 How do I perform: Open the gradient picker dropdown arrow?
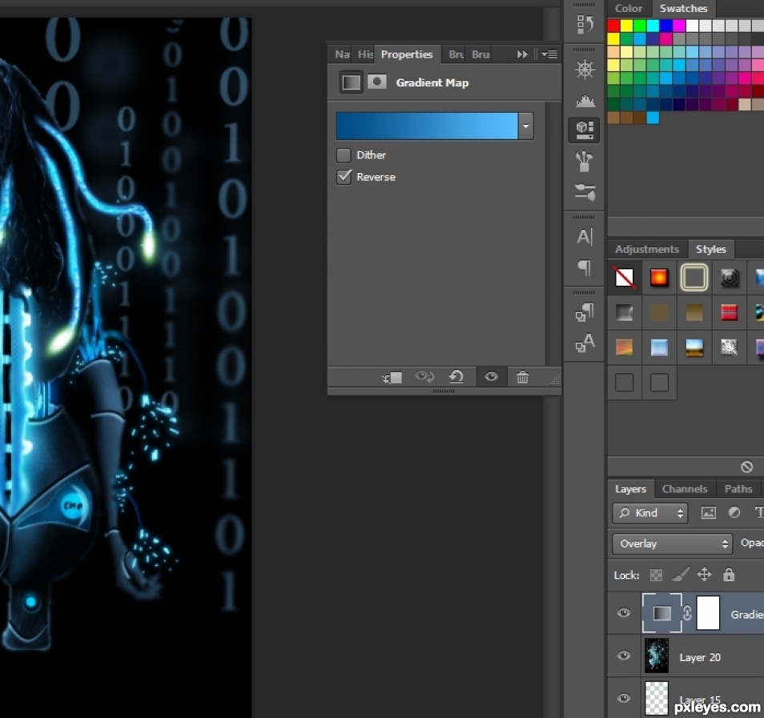tap(525, 126)
